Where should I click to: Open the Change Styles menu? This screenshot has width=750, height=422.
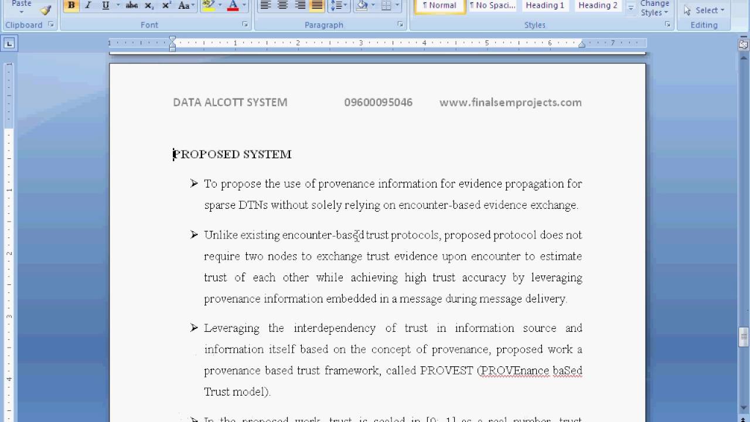tap(654, 8)
